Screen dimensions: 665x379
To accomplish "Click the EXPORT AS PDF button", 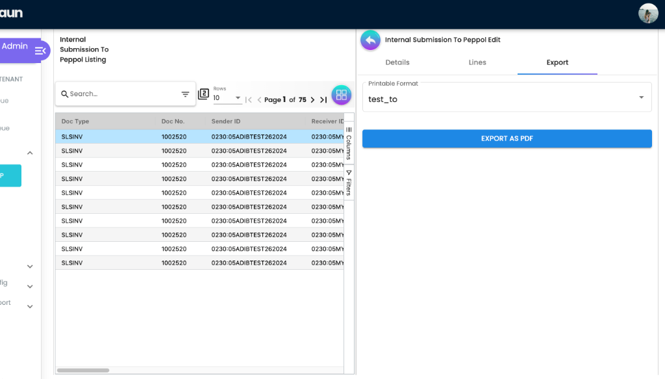I will (507, 138).
